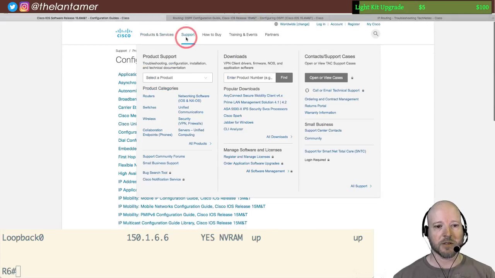Click the headset icon beside Call or Email

307,90
